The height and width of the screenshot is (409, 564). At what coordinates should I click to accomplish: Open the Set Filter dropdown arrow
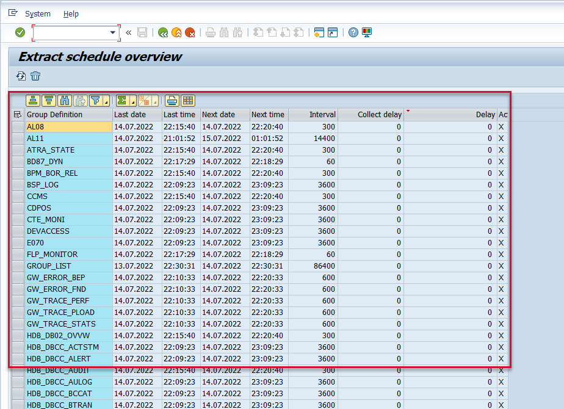[x=107, y=102]
